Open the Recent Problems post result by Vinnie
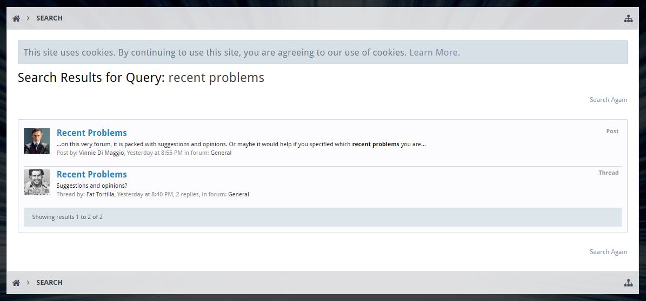Viewport: 646px width, 301px height. (92, 133)
